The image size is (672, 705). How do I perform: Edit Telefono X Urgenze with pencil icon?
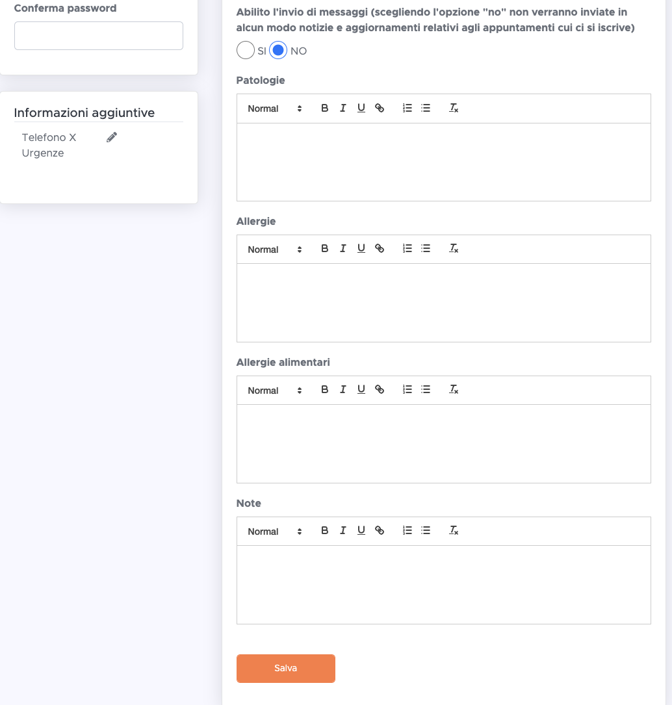(x=112, y=137)
